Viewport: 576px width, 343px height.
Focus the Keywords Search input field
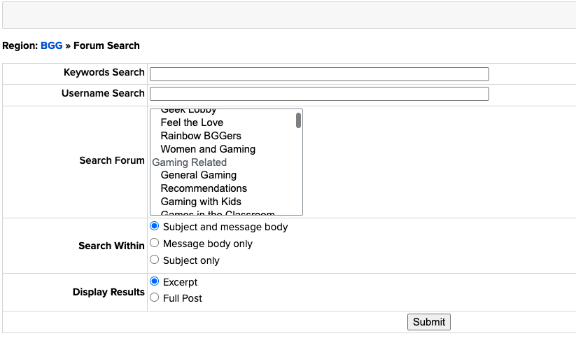(319, 74)
